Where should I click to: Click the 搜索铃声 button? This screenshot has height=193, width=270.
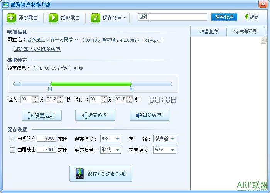(x=224, y=17)
